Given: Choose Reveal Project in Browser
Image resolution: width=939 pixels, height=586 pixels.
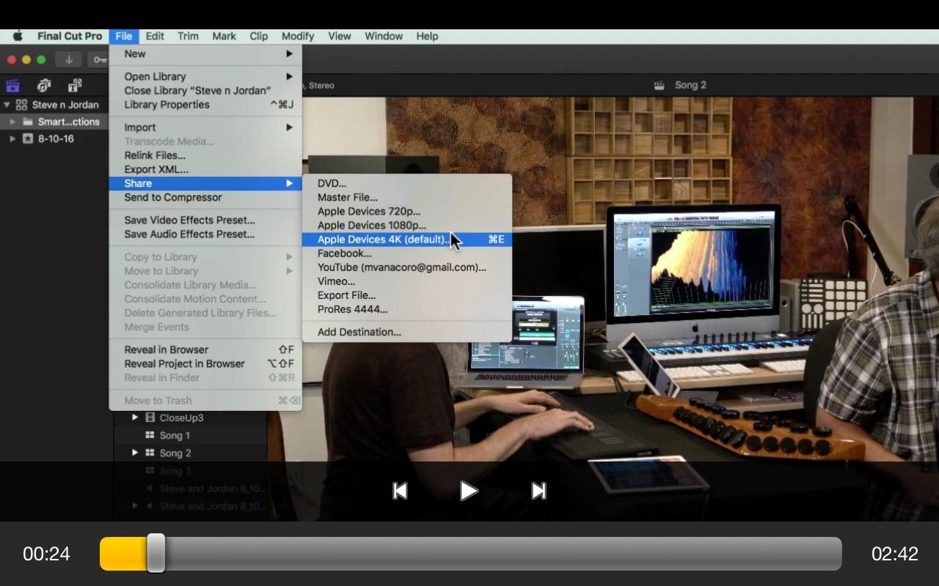Looking at the screenshot, I should click(x=205, y=363).
